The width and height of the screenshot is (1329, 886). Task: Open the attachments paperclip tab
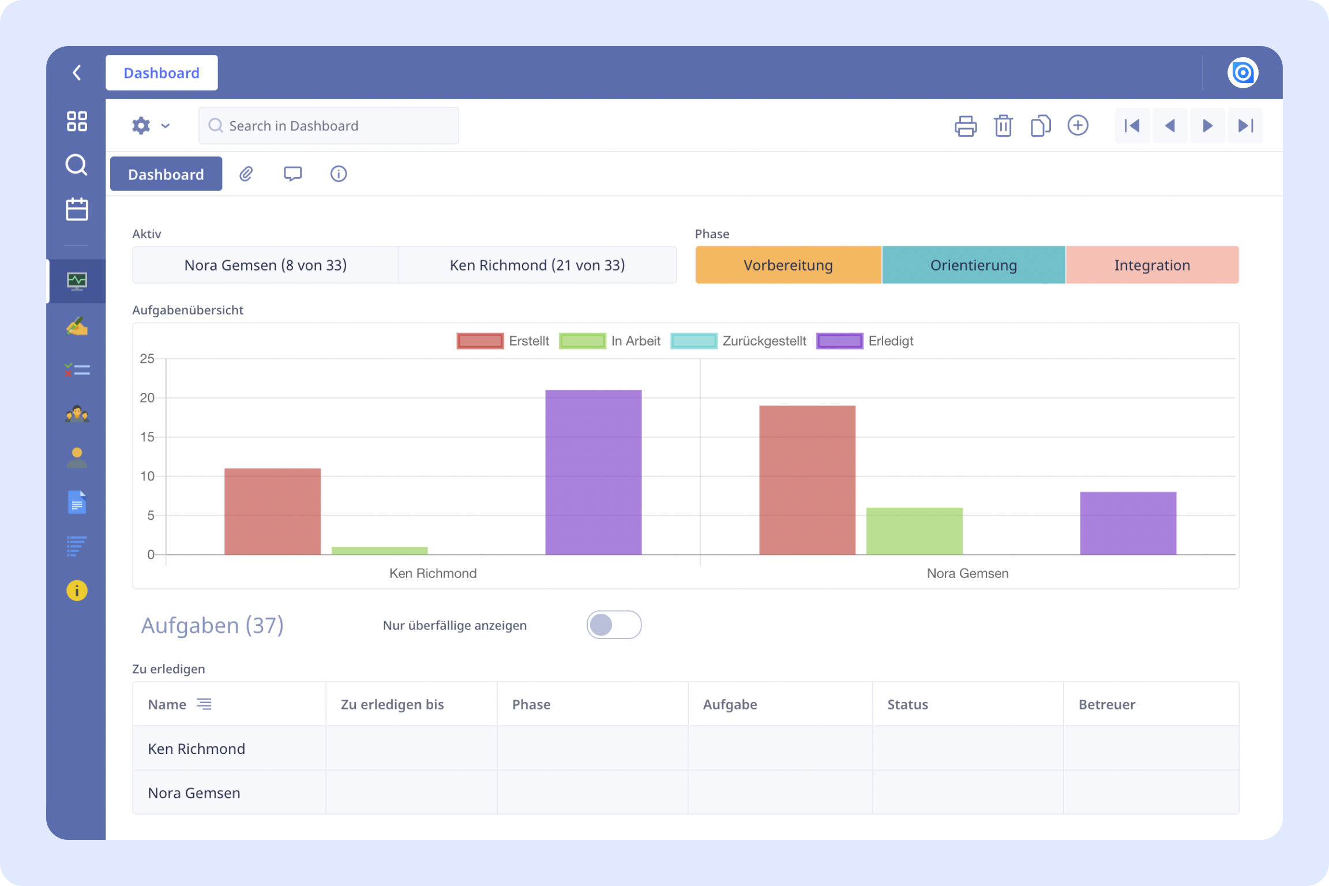tap(246, 174)
